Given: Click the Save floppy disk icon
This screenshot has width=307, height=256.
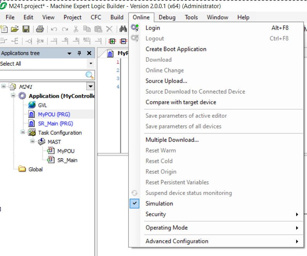Looking at the screenshot, I should (x=26, y=29).
